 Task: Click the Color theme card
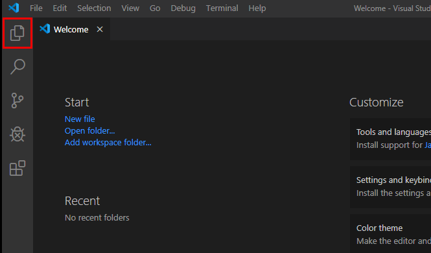pyautogui.click(x=390, y=234)
